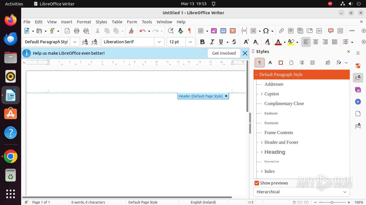Toggle Formatting Marks pilcrow
The image size is (366, 205).
[x=189, y=31]
